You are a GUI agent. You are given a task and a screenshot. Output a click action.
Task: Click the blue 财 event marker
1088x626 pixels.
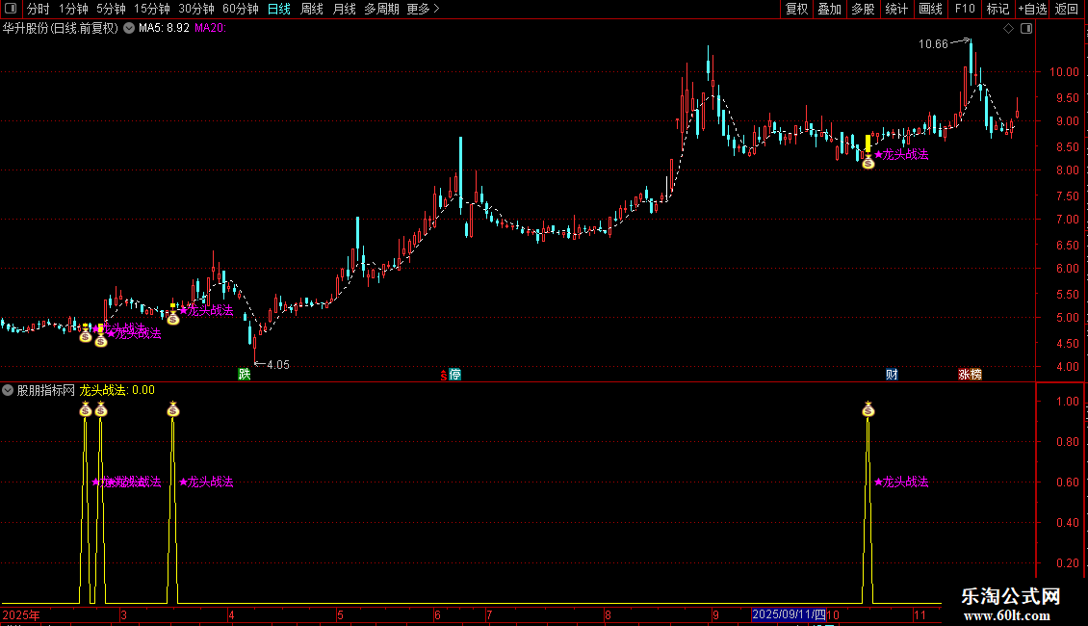[893, 375]
